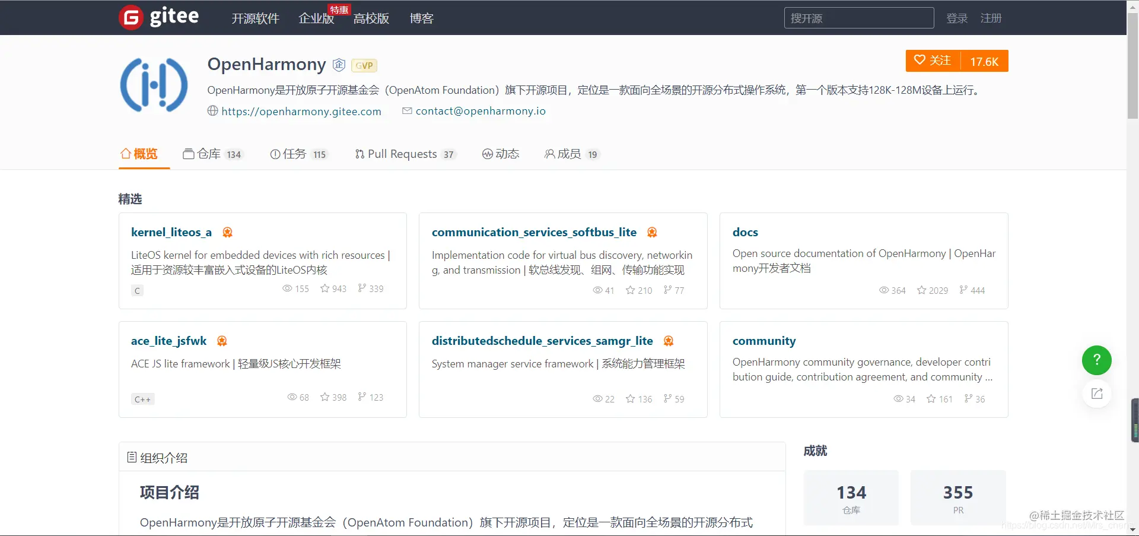Open the kernel_liteos_a repository
The image size is (1139, 536).
(x=171, y=232)
